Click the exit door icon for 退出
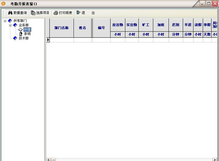 pyautogui.click(x=78, y=13)
